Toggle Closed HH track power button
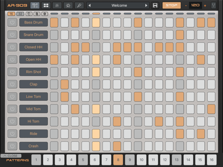The height and width of the screenshot is (167, 223). [13, 47]
